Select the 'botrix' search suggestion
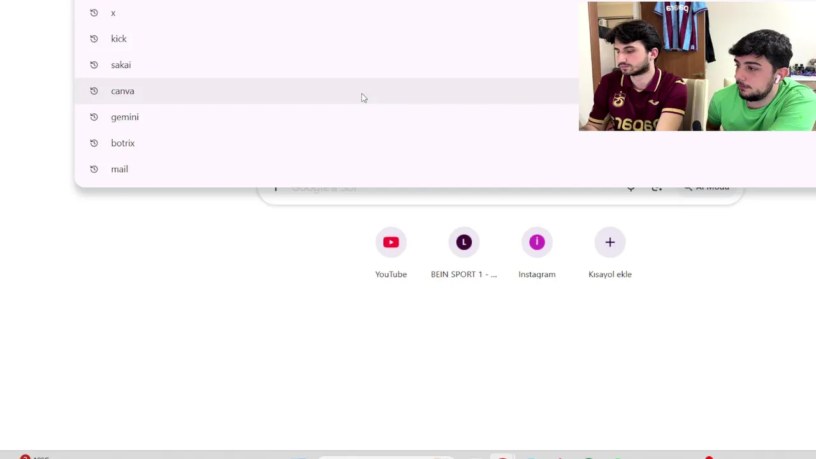Viewport: 816px width, 459px height. tap(445, 143)
